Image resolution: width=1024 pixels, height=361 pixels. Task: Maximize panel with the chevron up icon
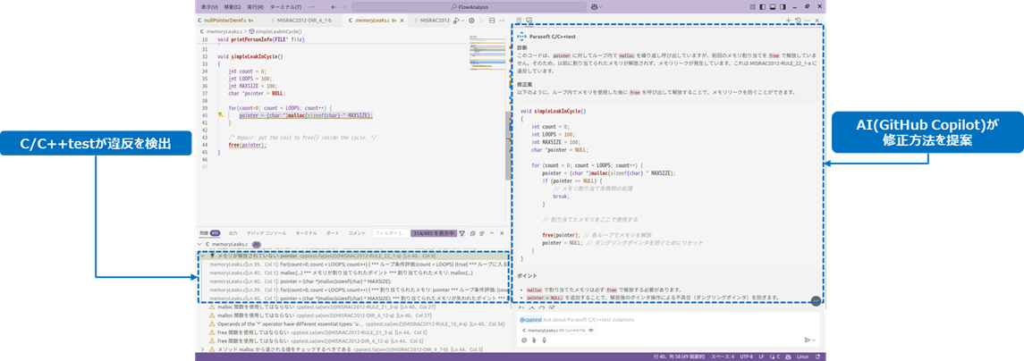click(493, 233)
